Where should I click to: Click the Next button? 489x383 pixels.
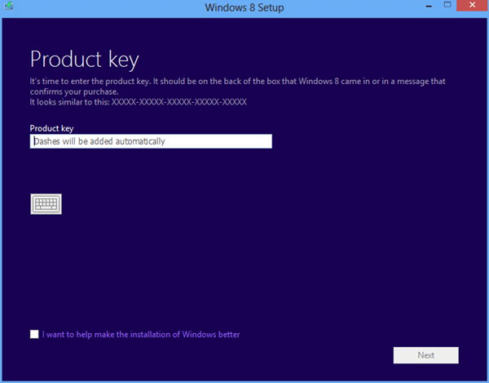(x=425, y=355)
